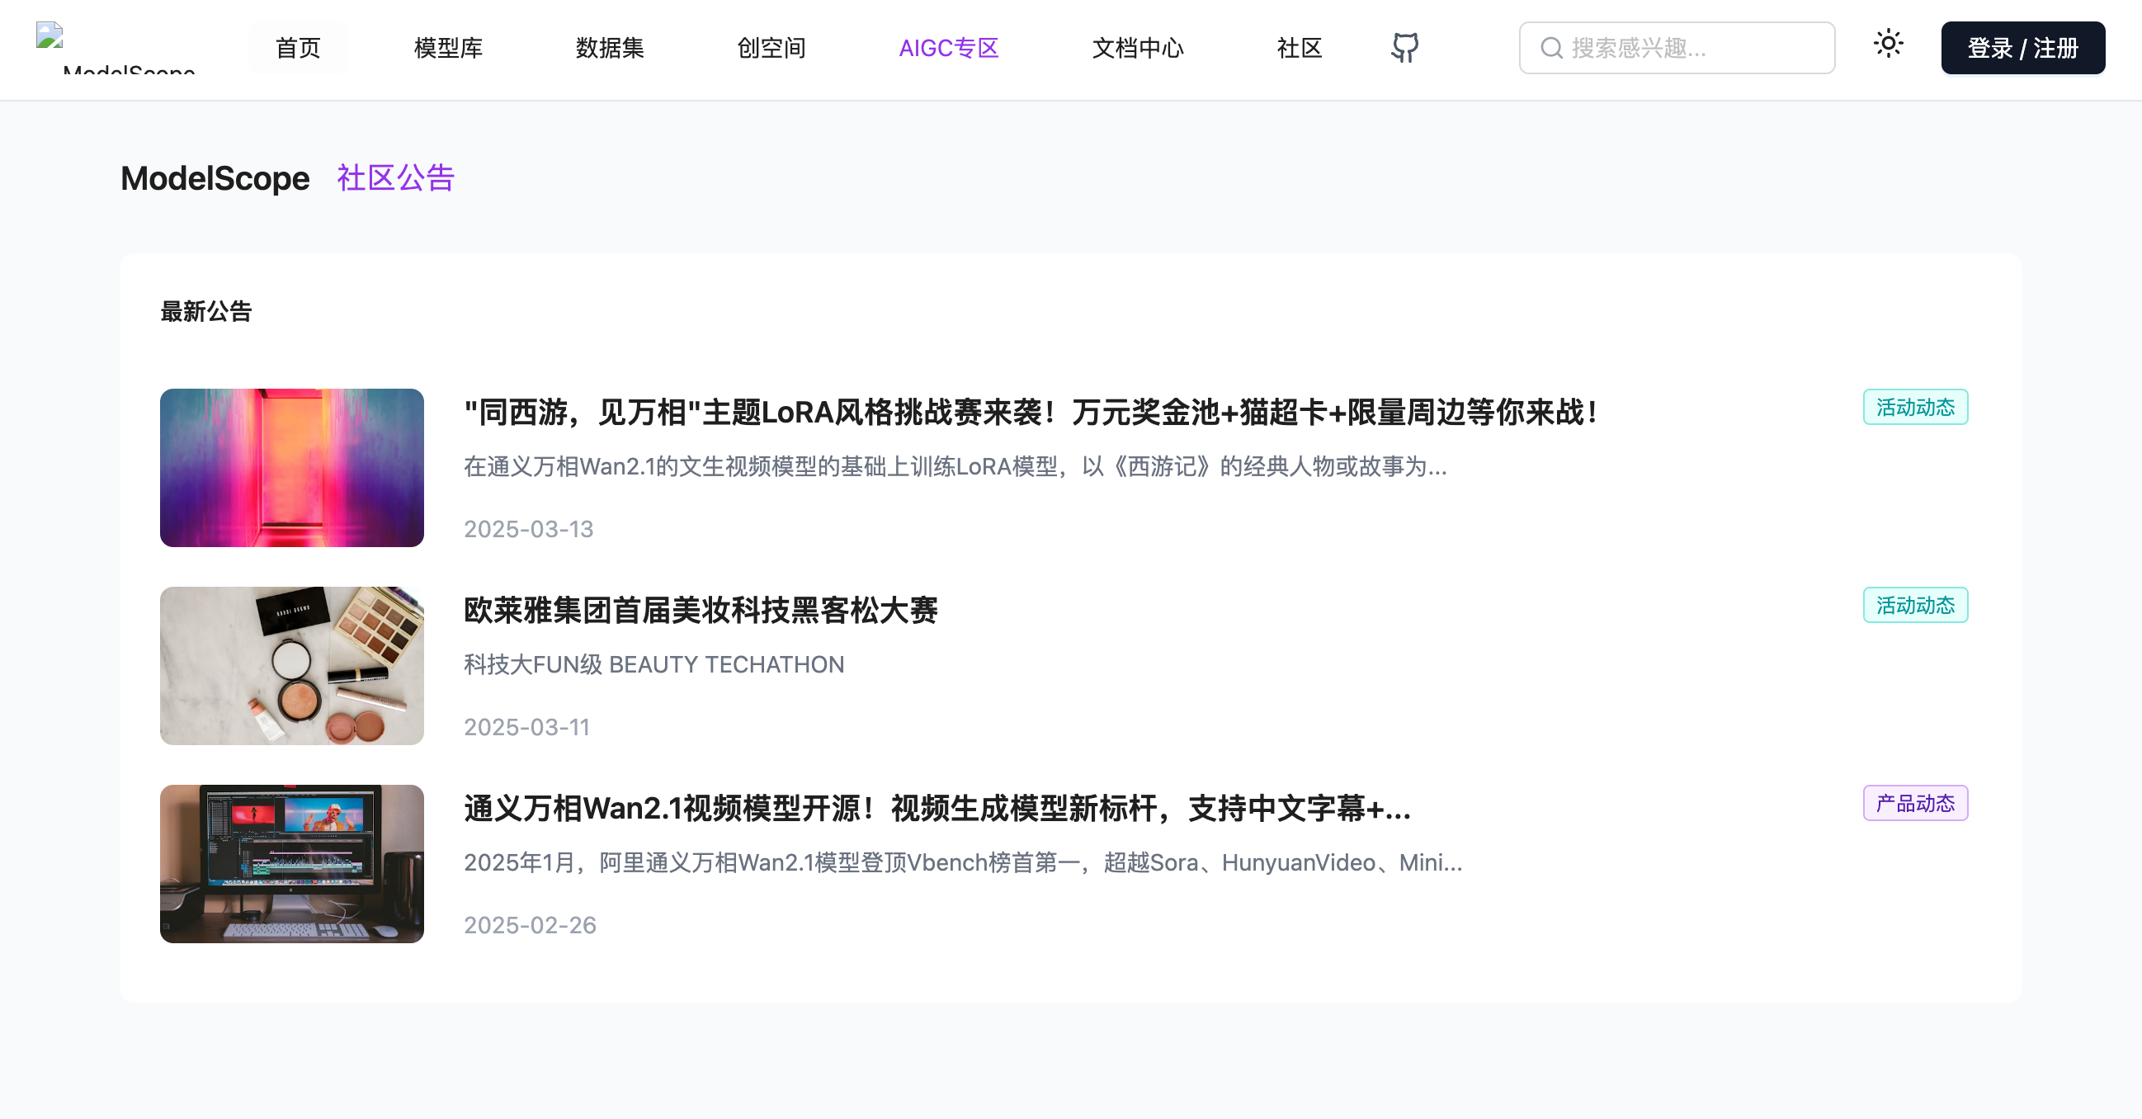Toggle the light/dark theme sun icon
This screenshot has height=1119, width=2142.
1888,43
